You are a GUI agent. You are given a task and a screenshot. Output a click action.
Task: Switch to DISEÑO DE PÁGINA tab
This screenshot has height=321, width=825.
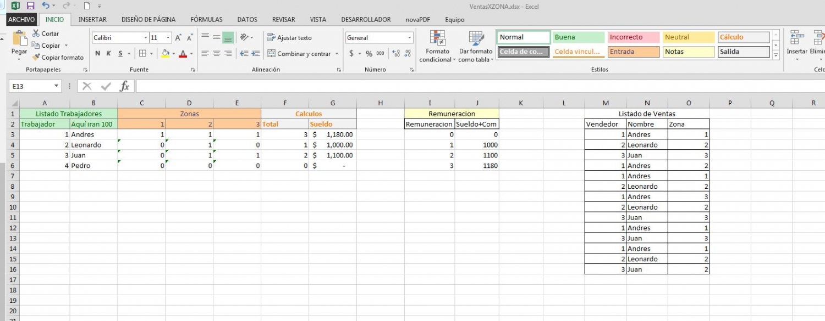click(148, 19)
